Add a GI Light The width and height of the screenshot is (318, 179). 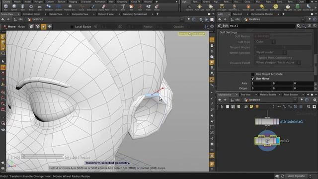[x=297, y=7]
